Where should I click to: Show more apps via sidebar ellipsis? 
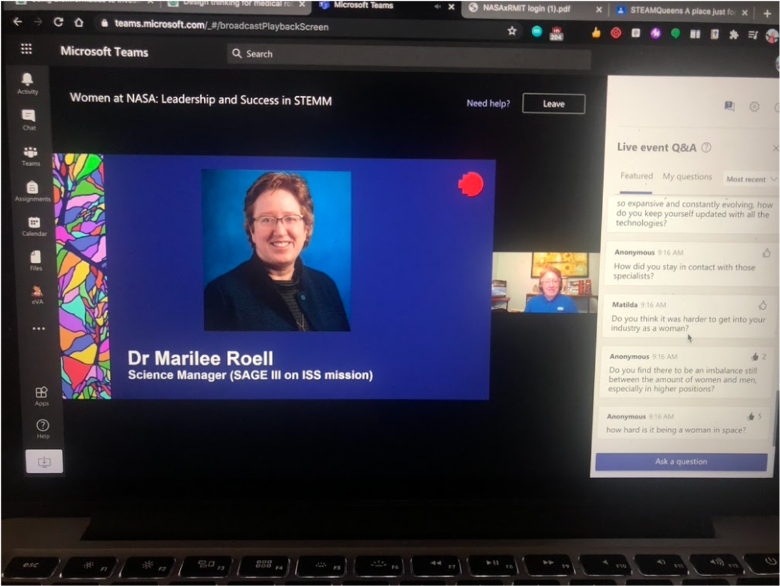[x=39, y=329]
